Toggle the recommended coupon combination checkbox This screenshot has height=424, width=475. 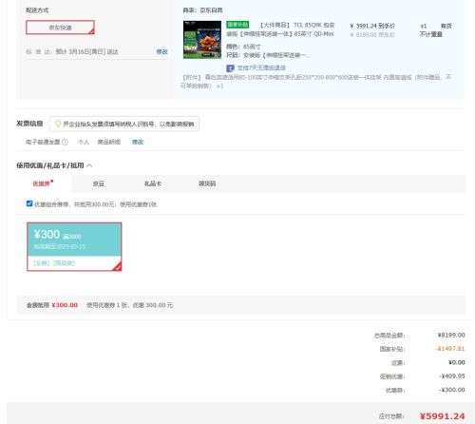pyautogui.click(x=29, y=203)
